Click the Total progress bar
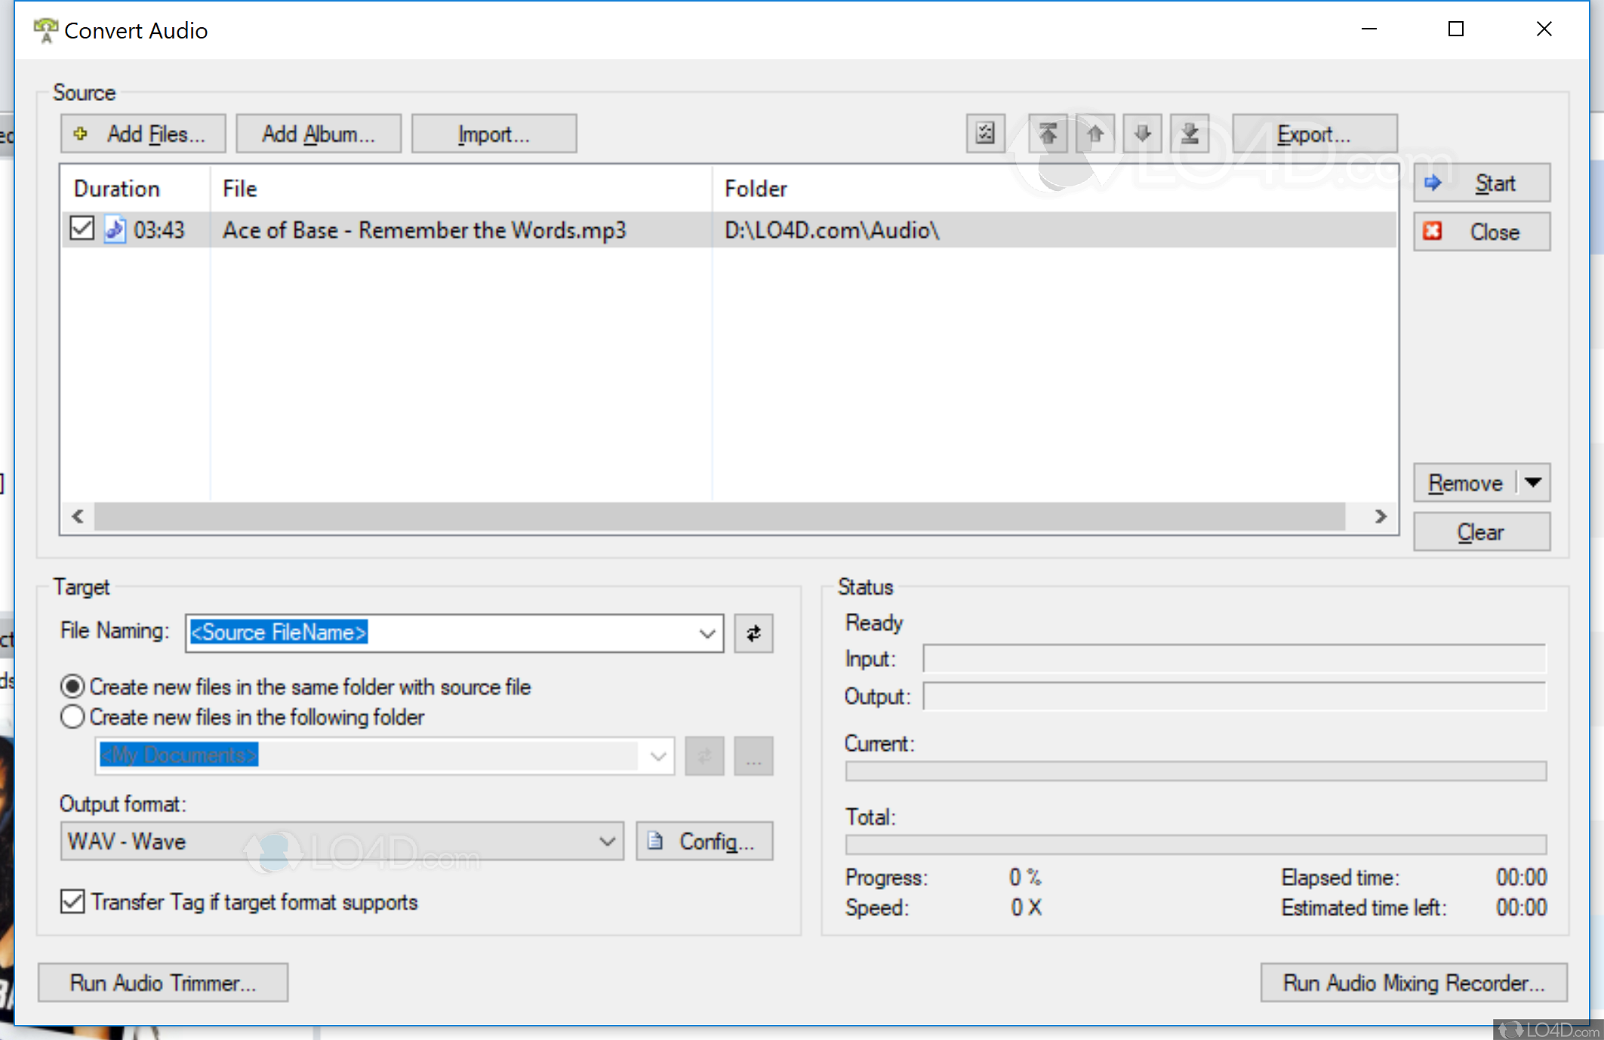This screenshot has width=1604, height=1040. (1196, 845)
